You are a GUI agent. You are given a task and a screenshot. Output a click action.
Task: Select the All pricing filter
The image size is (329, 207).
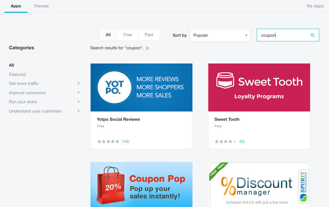(108, 35)
